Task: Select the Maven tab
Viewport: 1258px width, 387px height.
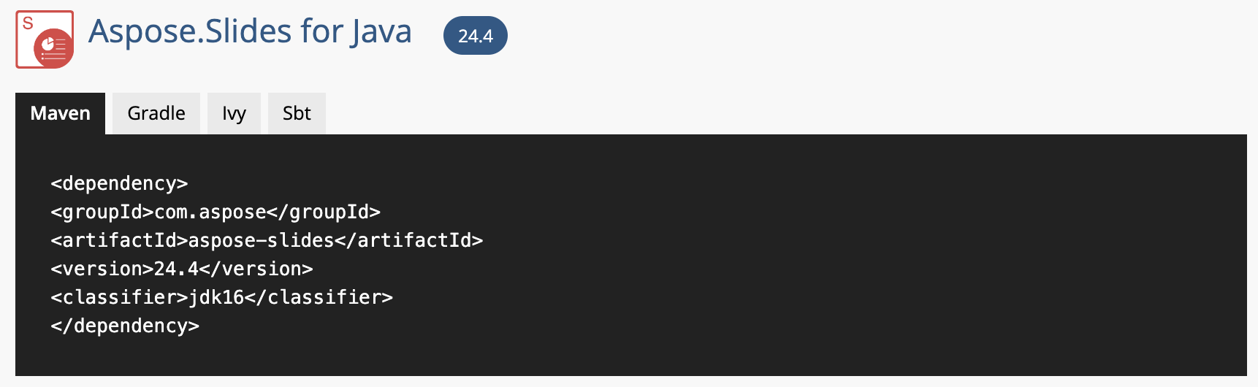Action: click(61, 113)
